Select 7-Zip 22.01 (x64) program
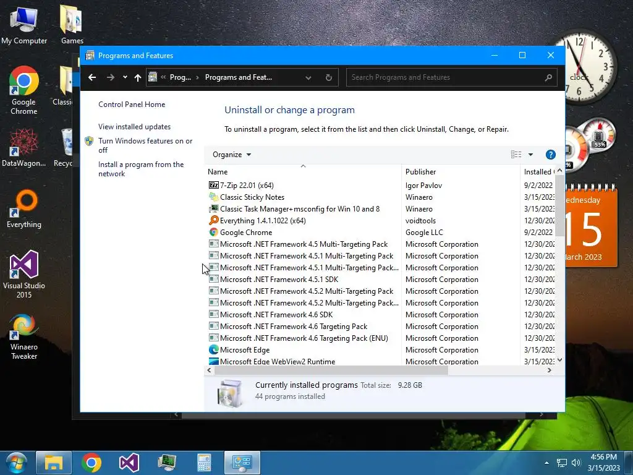The width and height of the screenshot is (633, 475). [x=247, y=185]
